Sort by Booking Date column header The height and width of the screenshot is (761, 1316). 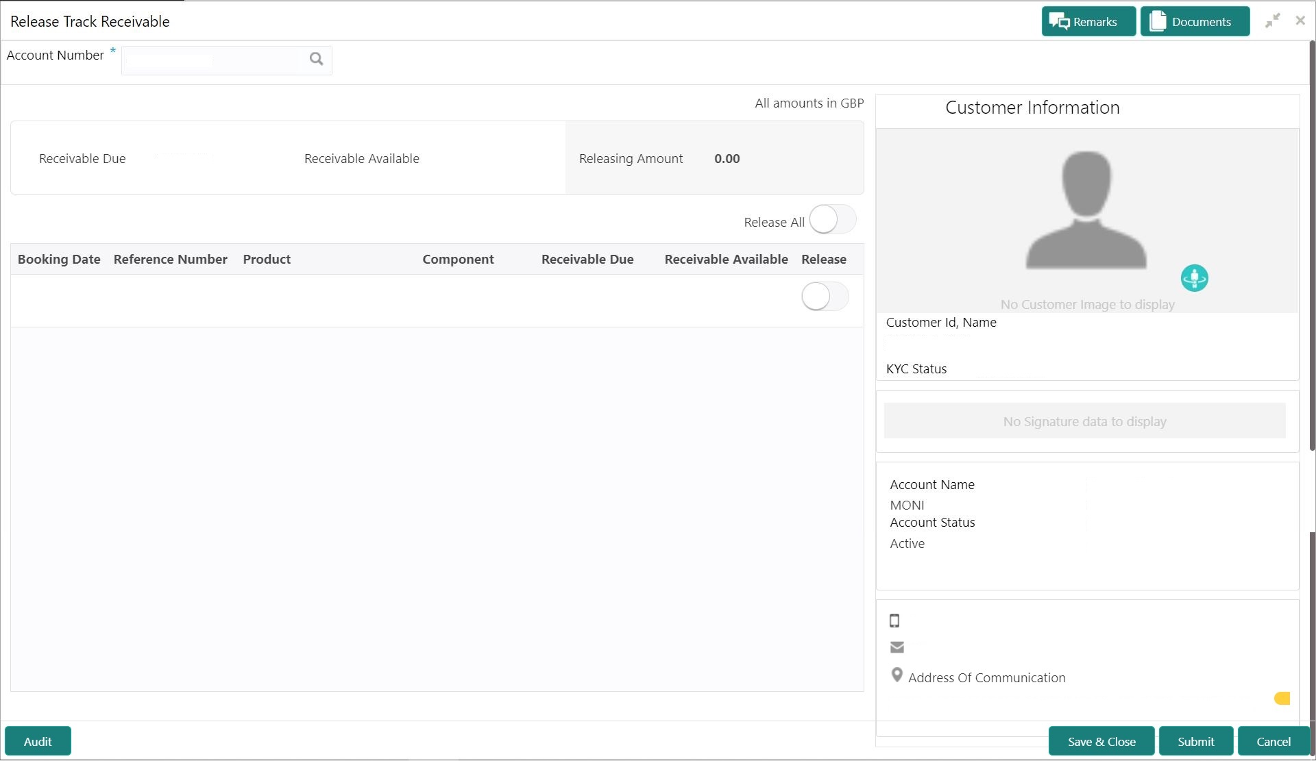pos(59,260)
